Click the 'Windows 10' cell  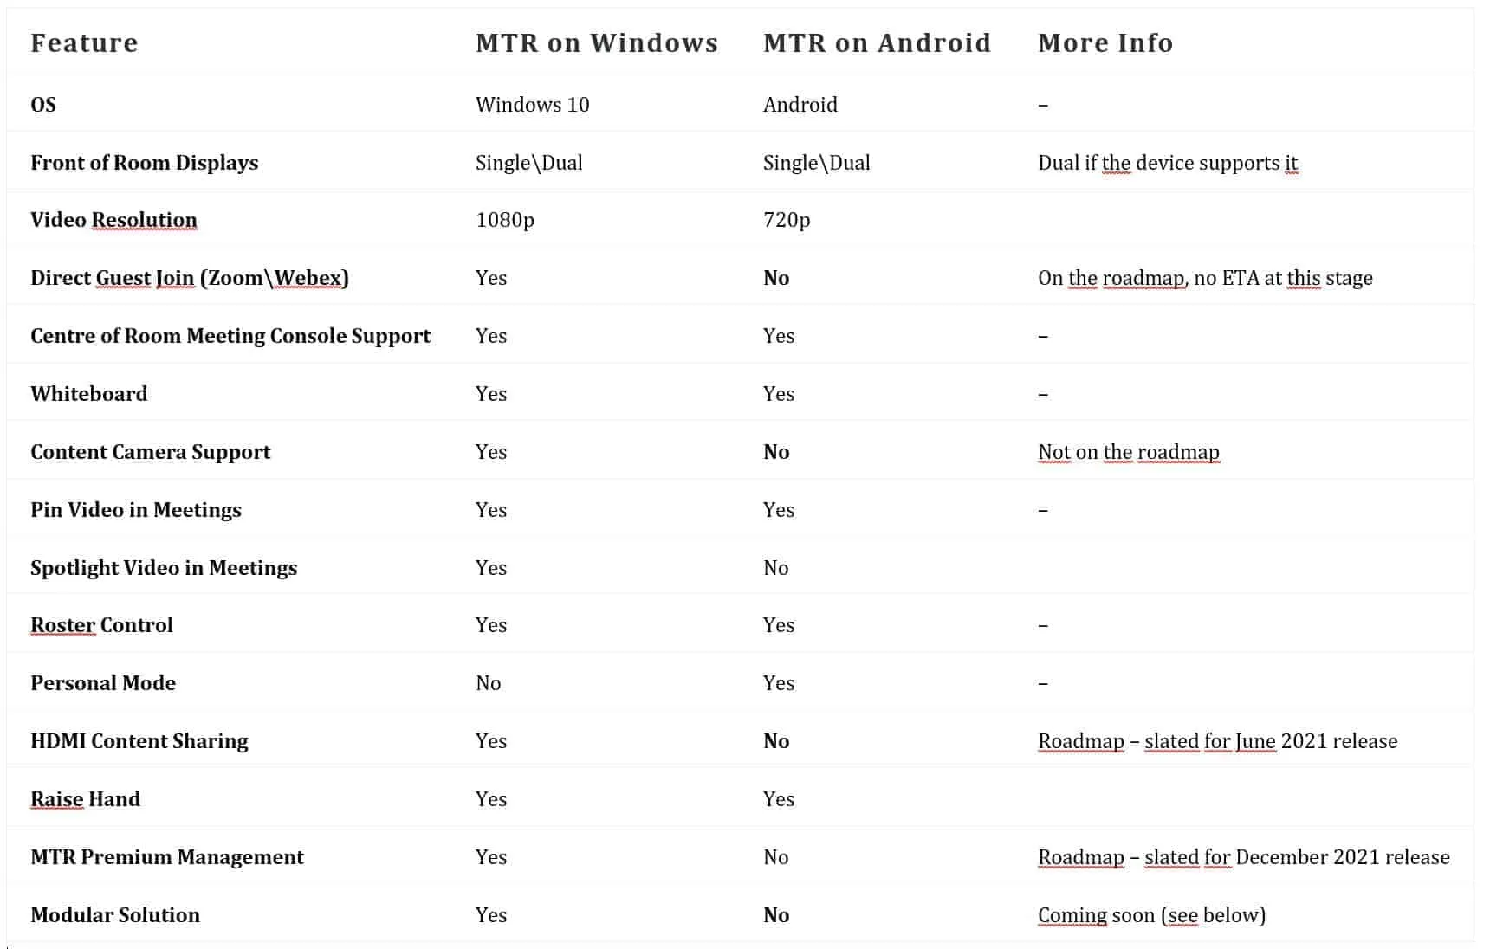532,105
